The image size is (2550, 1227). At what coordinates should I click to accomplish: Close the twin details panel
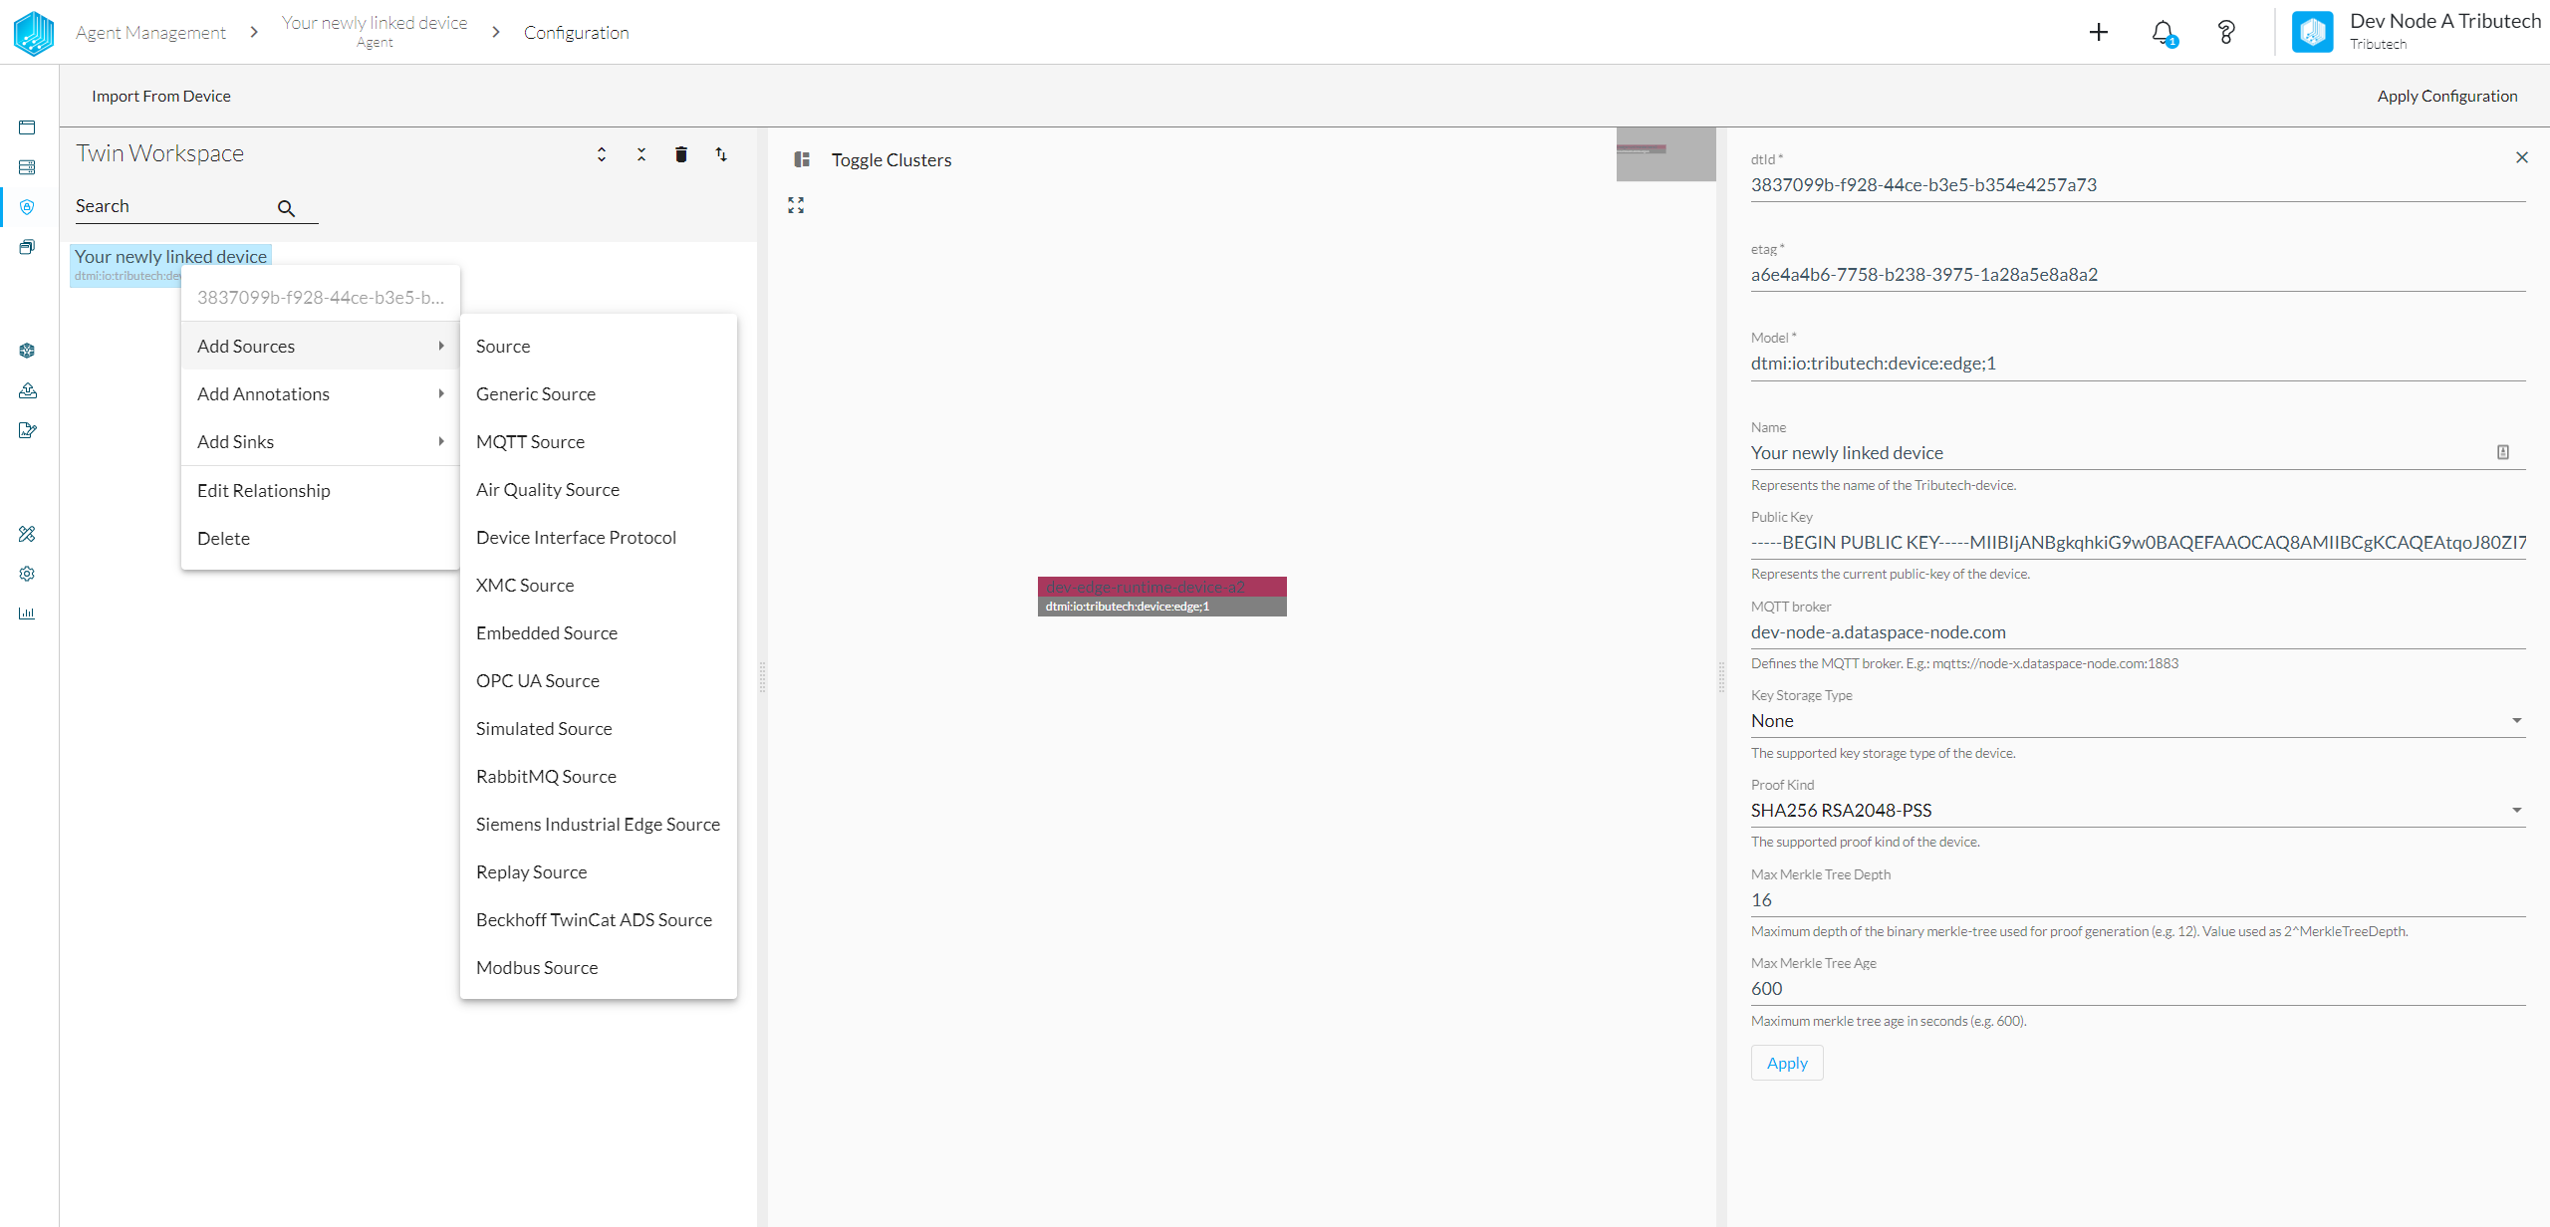(2522, 157)
